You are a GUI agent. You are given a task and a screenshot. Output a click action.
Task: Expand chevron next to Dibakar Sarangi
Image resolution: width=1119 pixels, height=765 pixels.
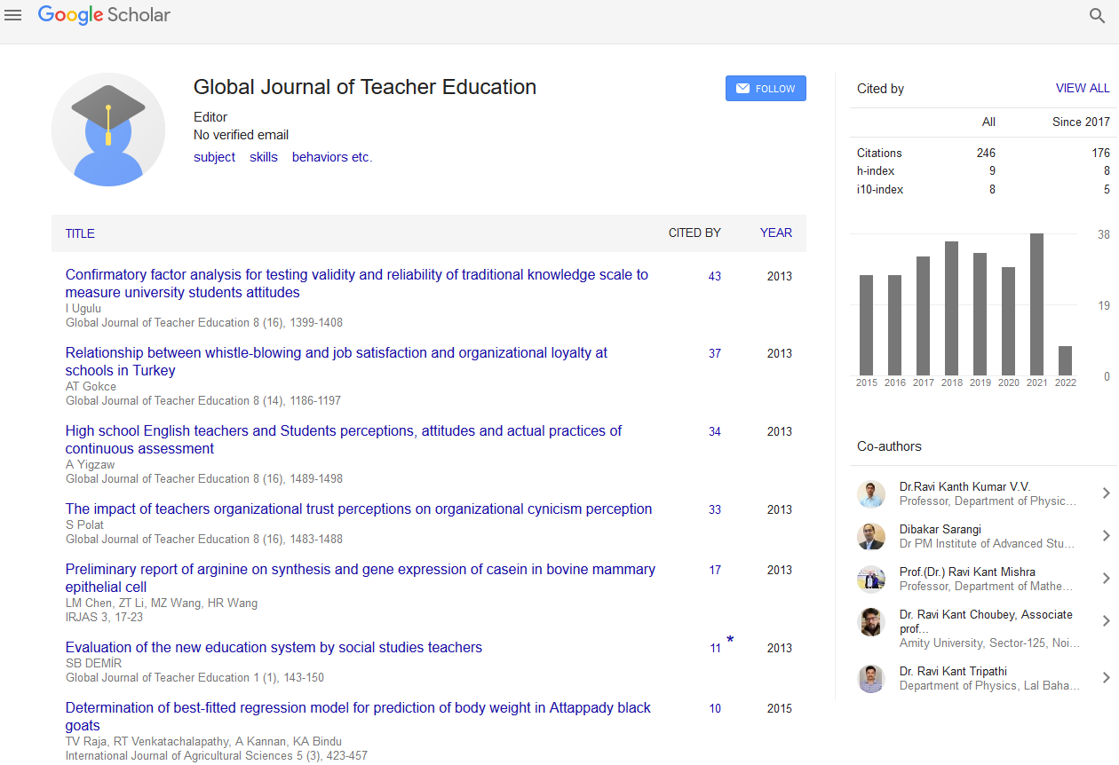pos(1106,536)
